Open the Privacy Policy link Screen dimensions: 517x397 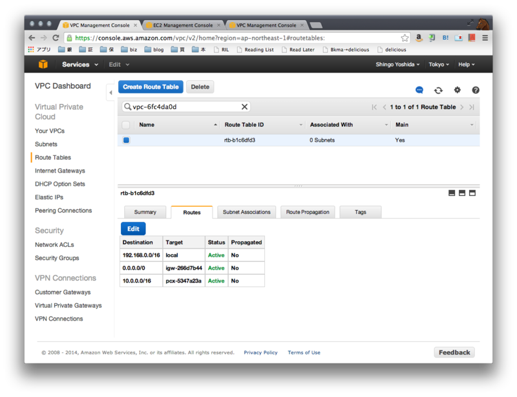(260, 352)
